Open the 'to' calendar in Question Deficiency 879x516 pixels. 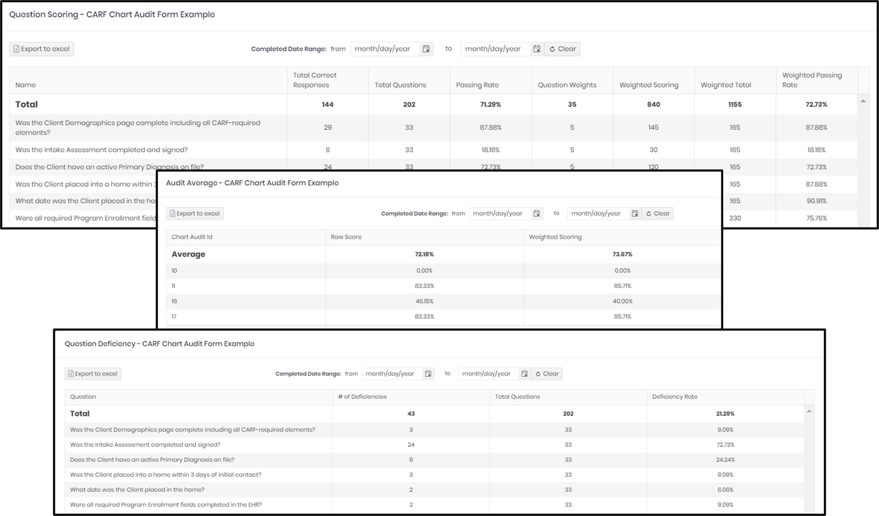pos(524,373)
